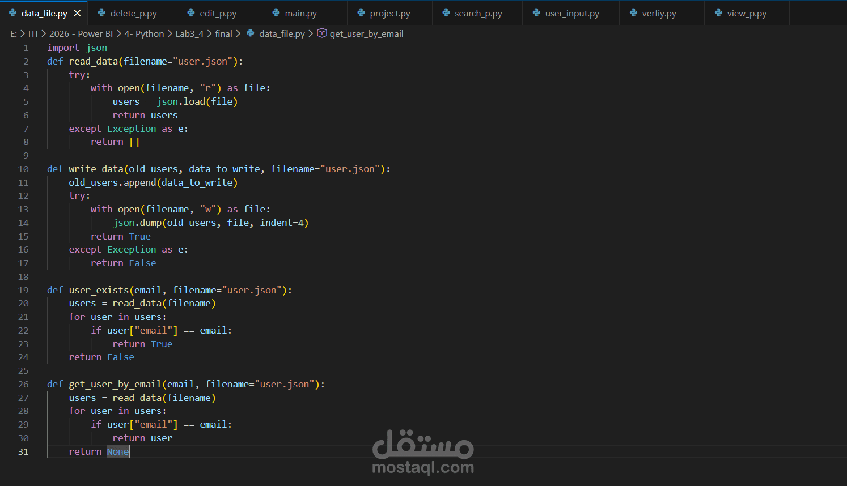Click 'return False' on line 24
847x486 pixels.
click(101, 357)
